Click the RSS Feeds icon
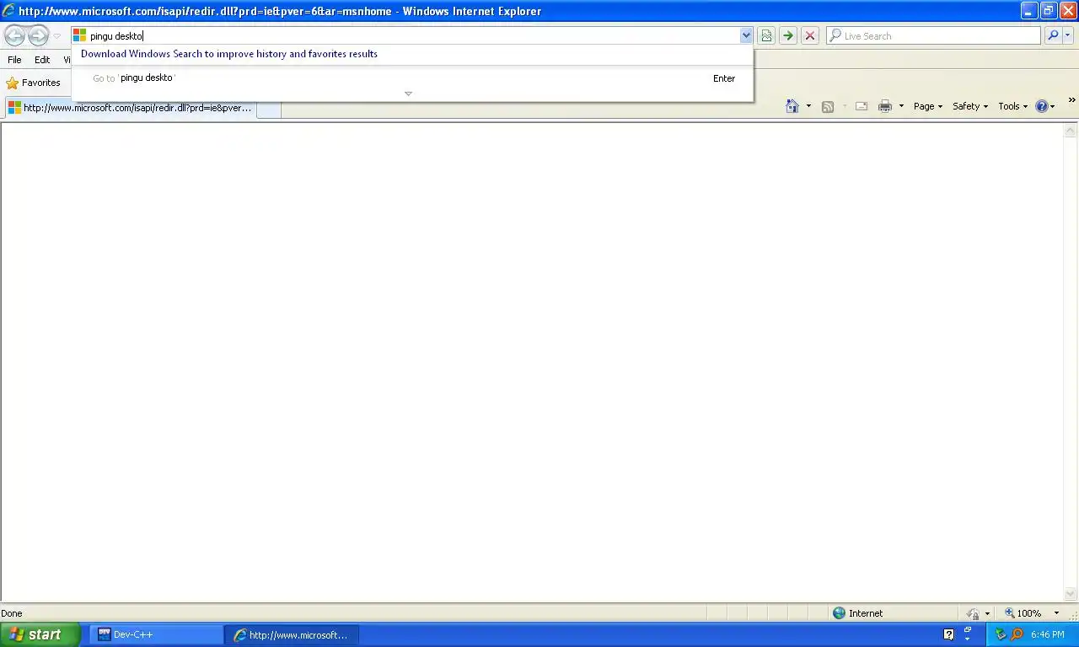 click(828, 106)
